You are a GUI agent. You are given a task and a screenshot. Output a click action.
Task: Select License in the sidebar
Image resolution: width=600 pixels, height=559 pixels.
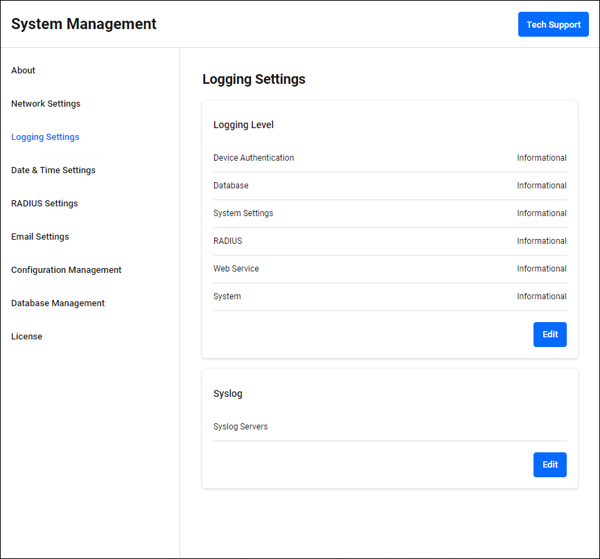[x=27, y=337]
